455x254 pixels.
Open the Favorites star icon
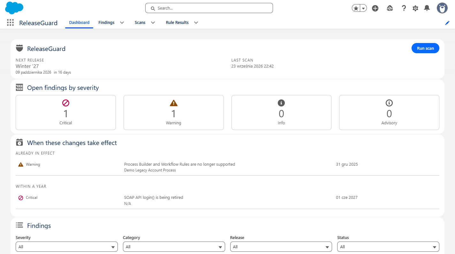pos(356,8)
